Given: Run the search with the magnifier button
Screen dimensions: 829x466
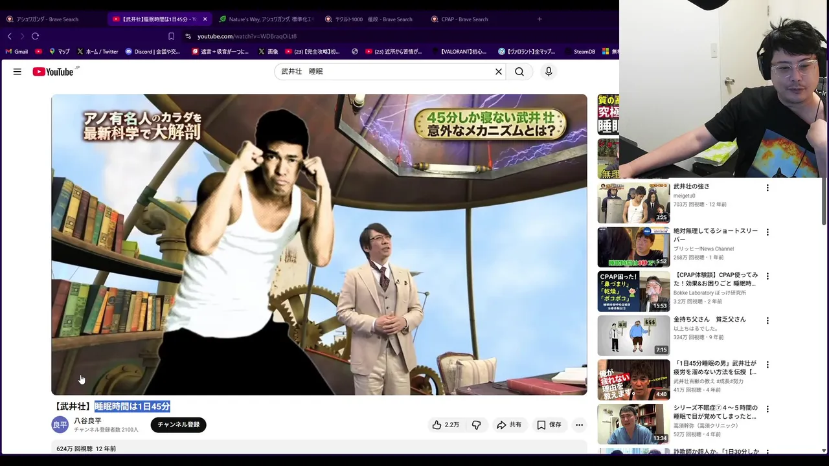Looking at the screenshot, I should [x=519, y=72].
